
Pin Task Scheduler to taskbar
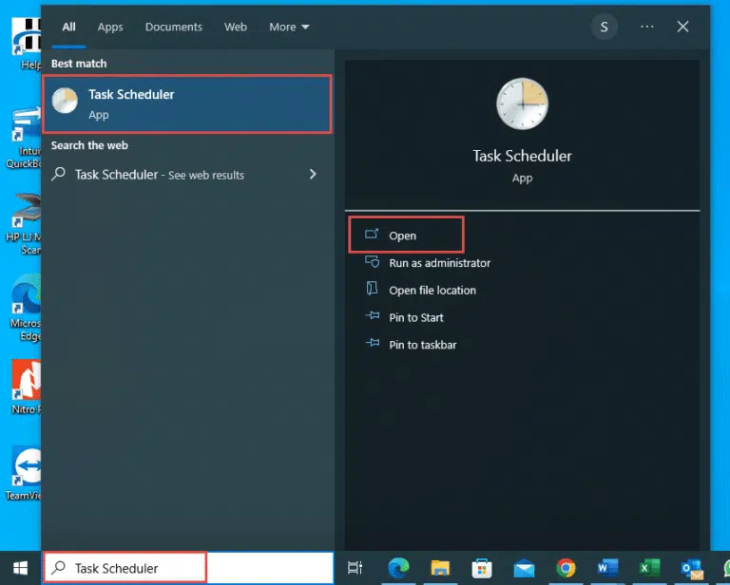(x=423, y=345)
